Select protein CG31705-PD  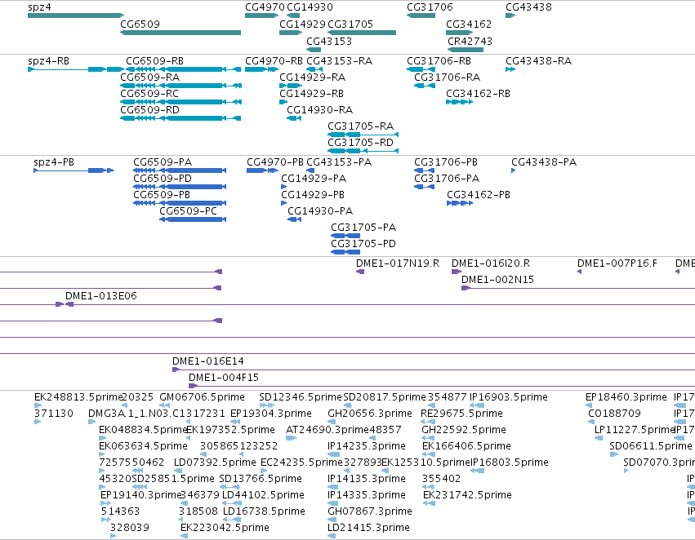point(345,252)
